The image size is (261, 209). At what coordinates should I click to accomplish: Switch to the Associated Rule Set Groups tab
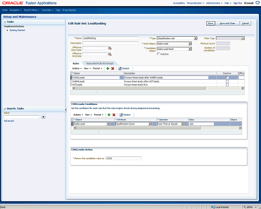click(x=100, y=64)
